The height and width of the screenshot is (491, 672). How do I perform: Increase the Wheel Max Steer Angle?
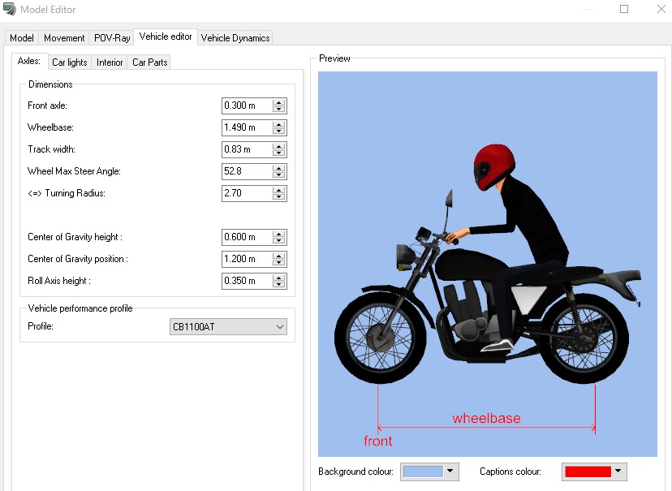tap(279, 168)
